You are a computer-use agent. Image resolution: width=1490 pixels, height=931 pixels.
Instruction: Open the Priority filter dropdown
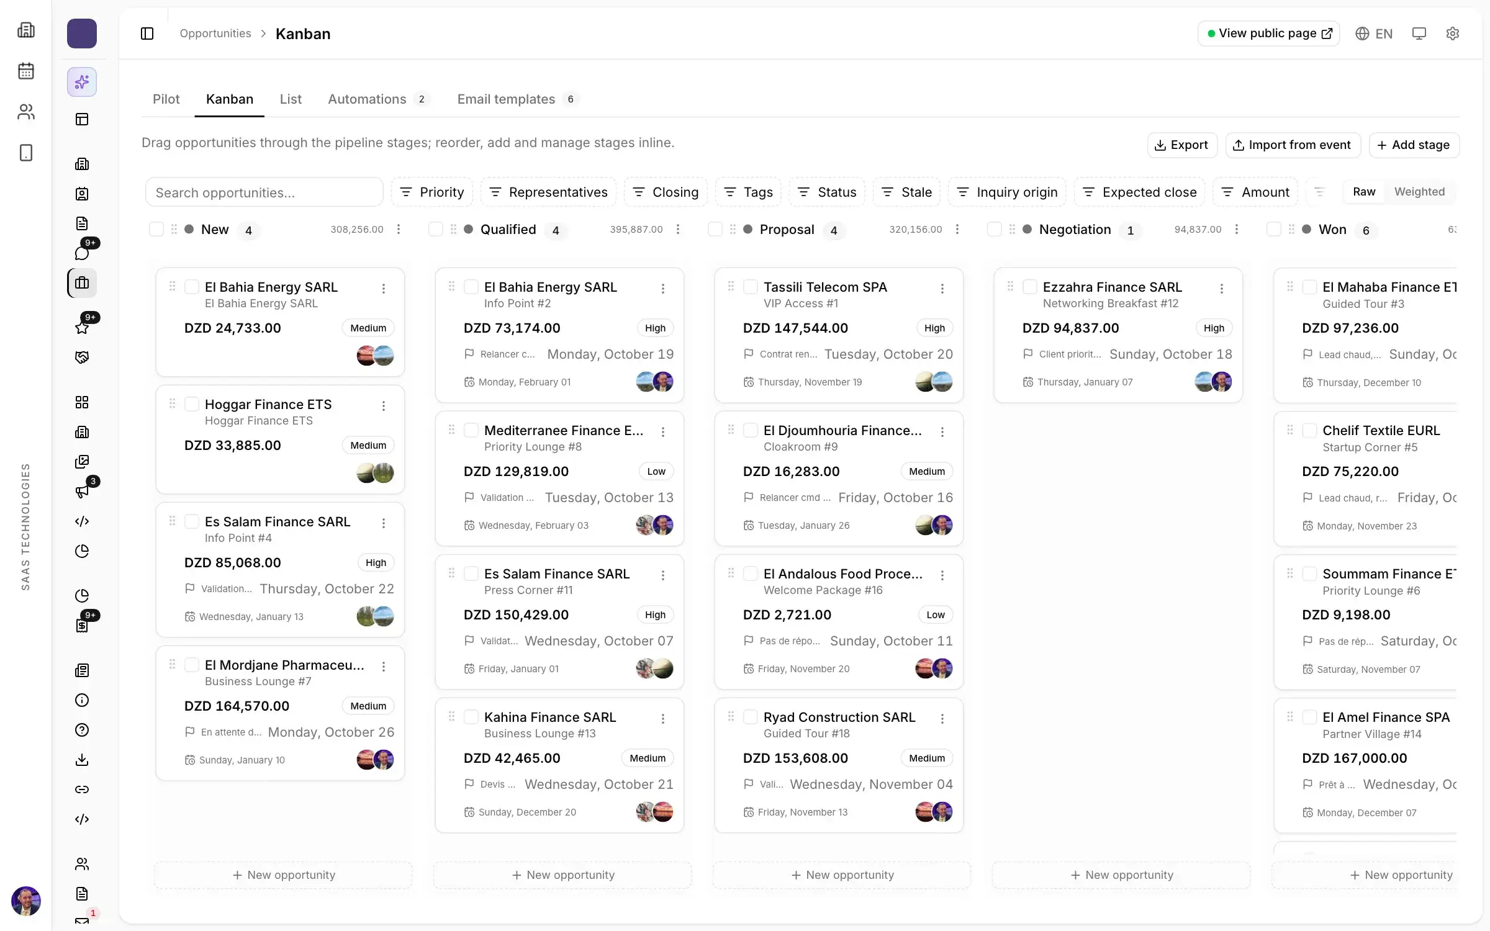tap(432, 192)
